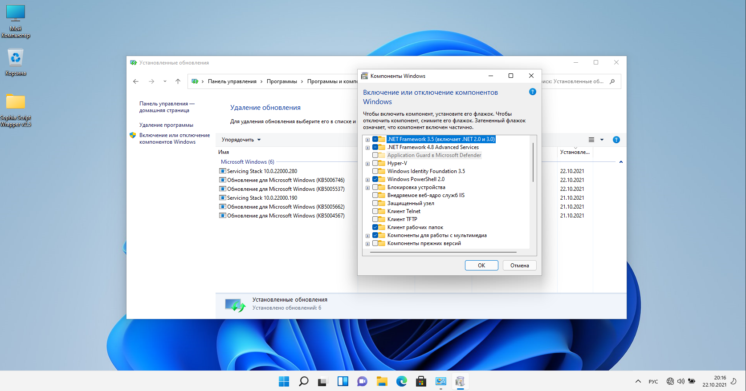The width and height of the screenshot is (746, 391).
Task: Click the help icon in Windows Features dialog
Action: pyautogui.click(x=532, y=92)
